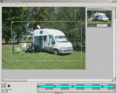Select the 10% zoom radio button
Image resolution: width=117 pixels, height=94 pixels.
pyautogui.click(x=2, y=88)
